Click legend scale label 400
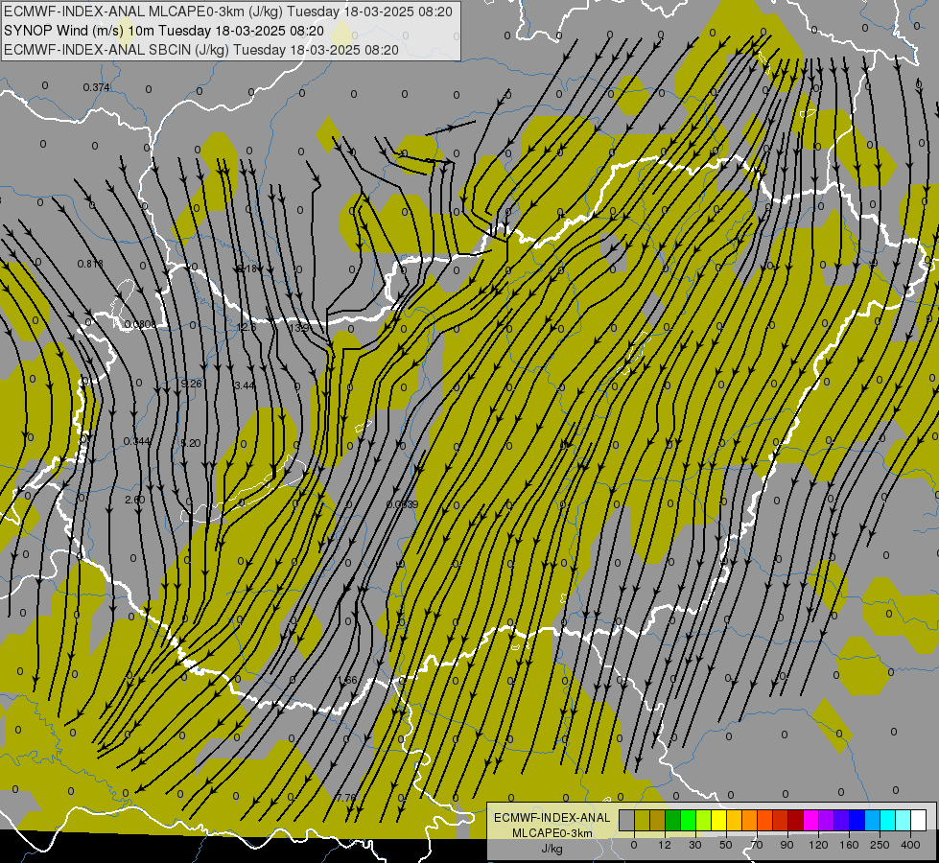This screenshot has width=939, height=863. 910,845
